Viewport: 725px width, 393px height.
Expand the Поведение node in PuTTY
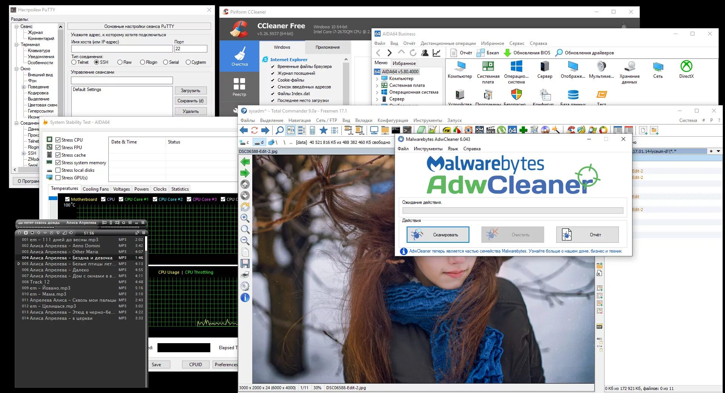[24, 87]
